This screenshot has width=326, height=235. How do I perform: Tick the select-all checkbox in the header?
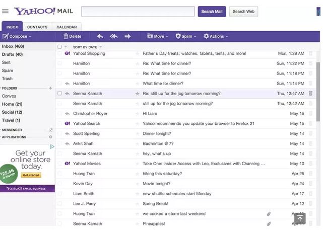tap(59, 47)
